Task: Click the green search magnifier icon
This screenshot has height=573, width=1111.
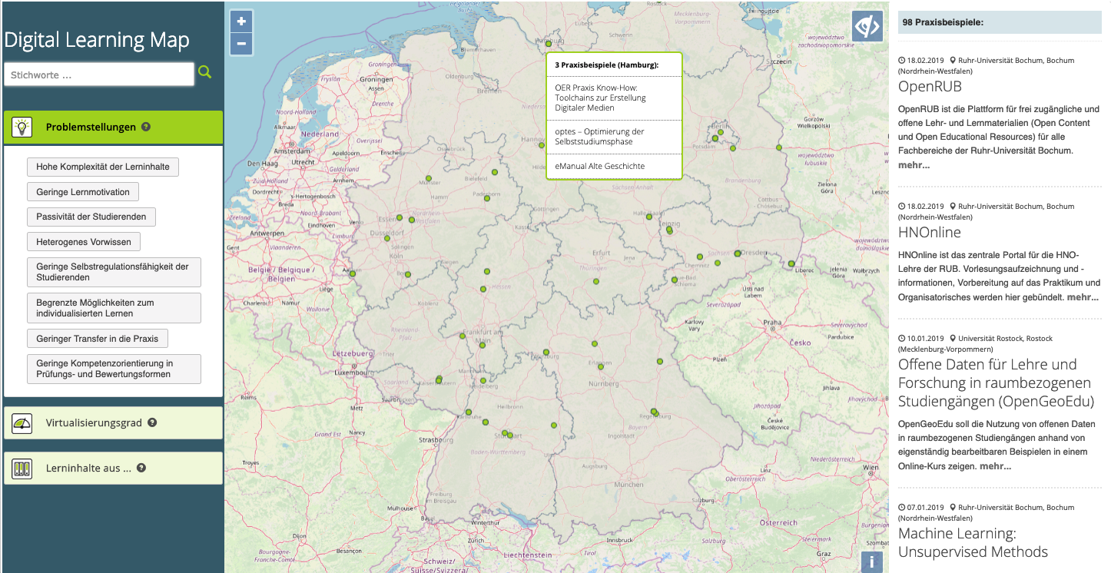Action: tap(204, 72)
